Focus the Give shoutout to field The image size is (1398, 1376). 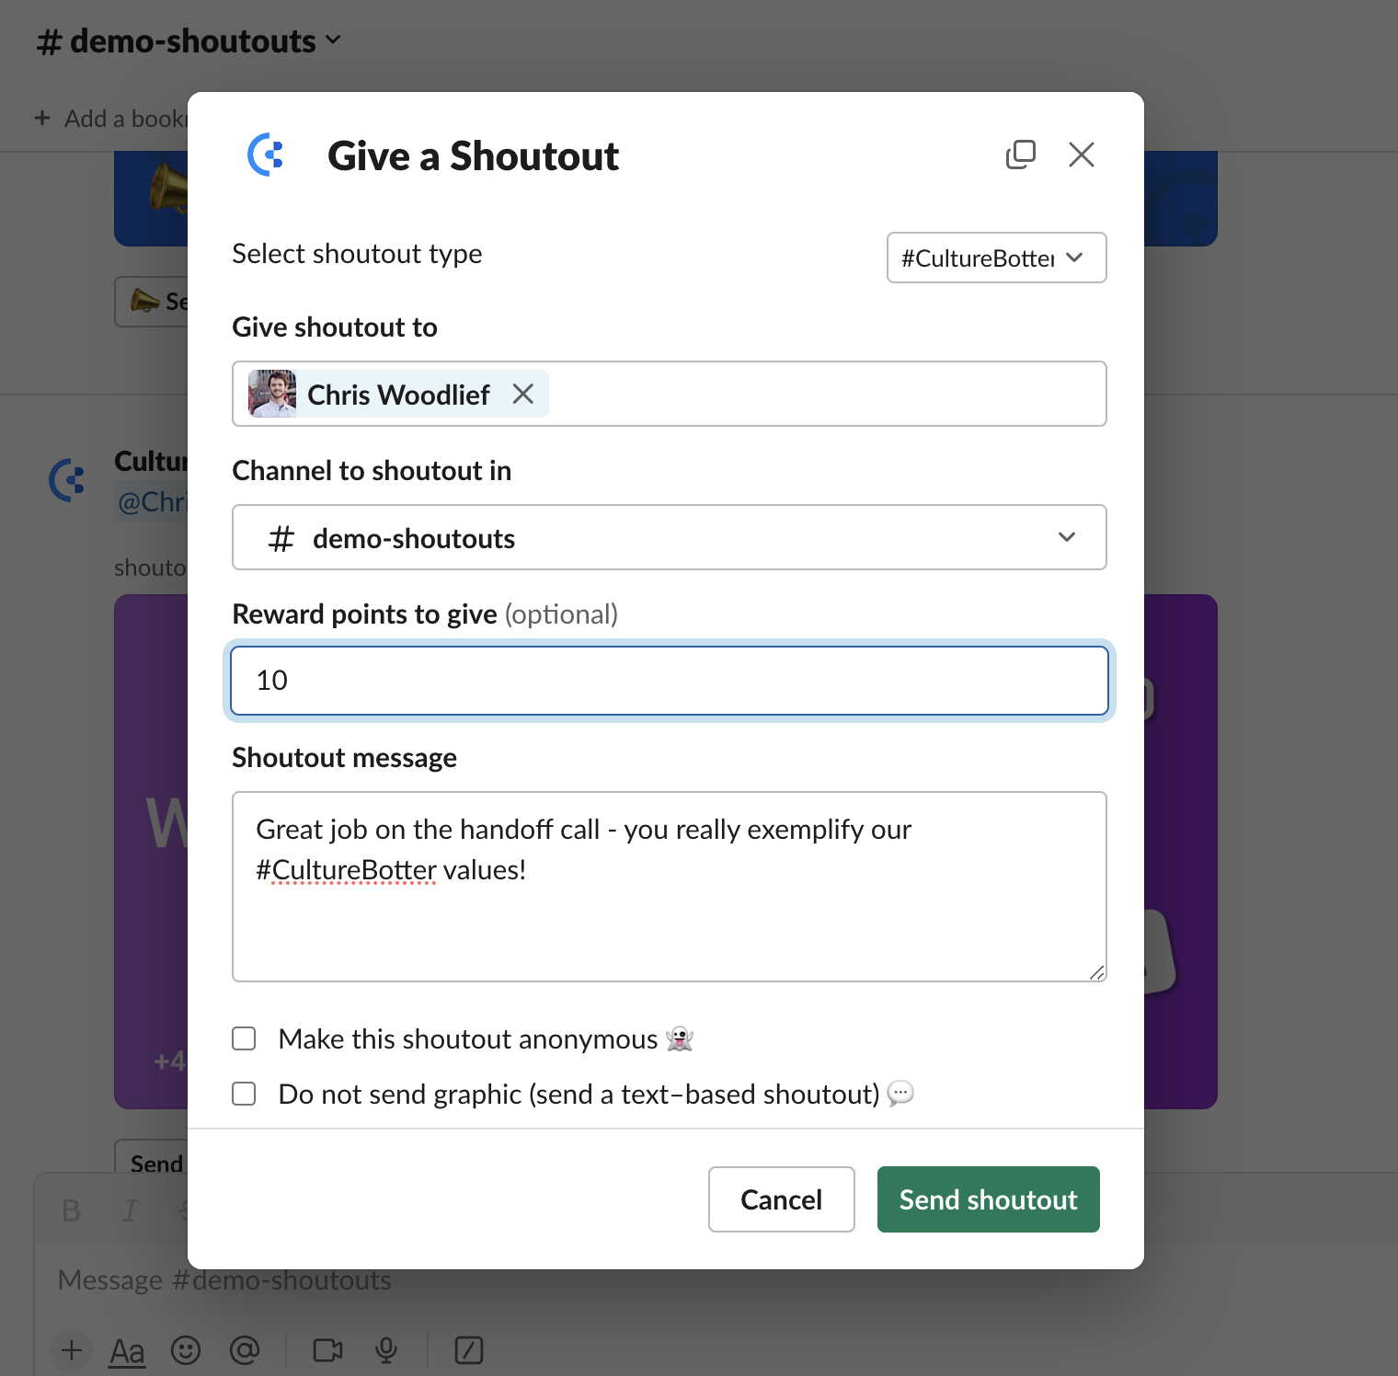pyautogui.click(x=669, y=394)
